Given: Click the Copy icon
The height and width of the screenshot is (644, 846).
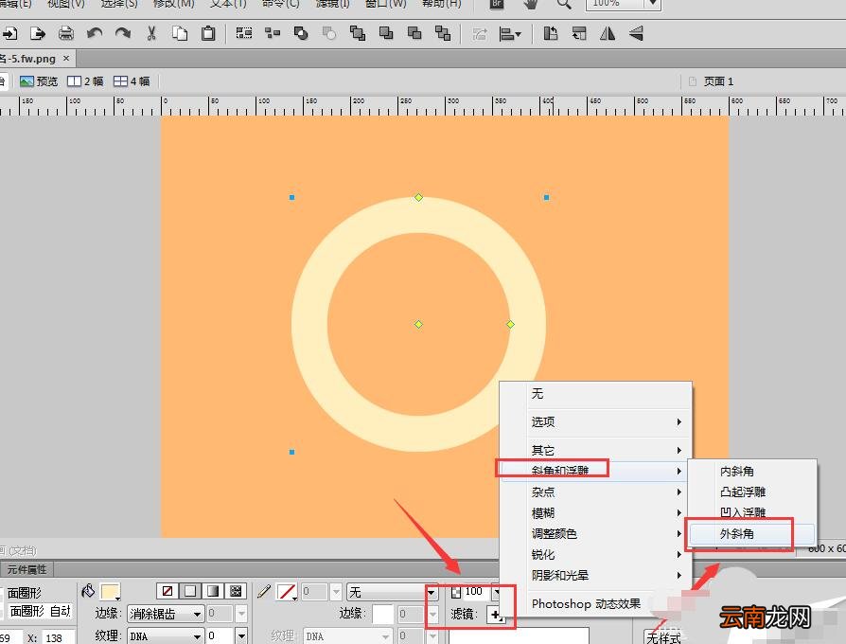Looking at the screenshot, I should 180,33.
